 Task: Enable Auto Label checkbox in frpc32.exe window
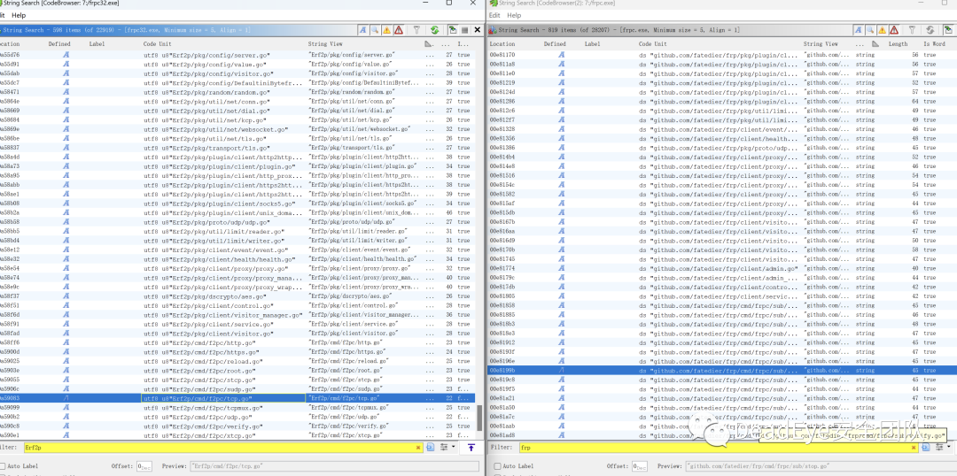2,466
